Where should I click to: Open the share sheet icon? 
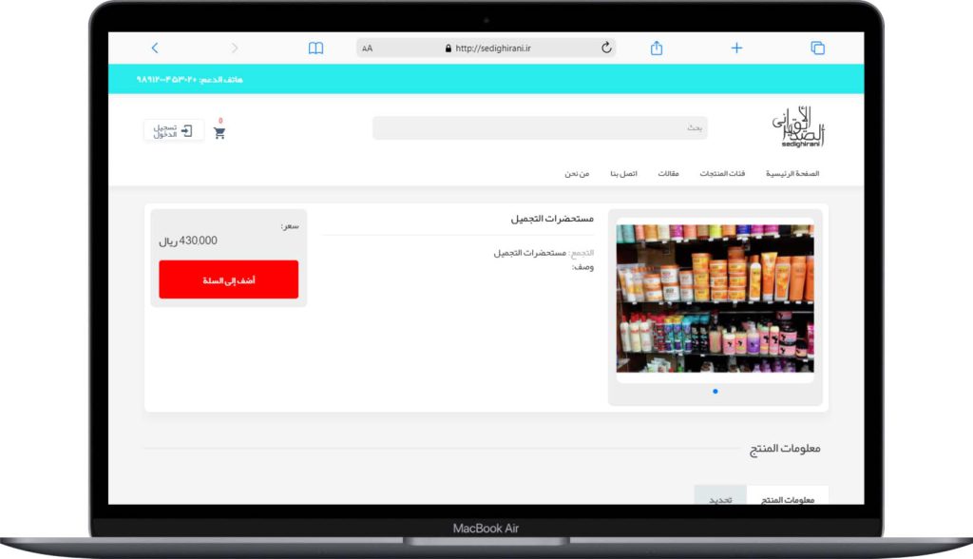click(656, 48)
